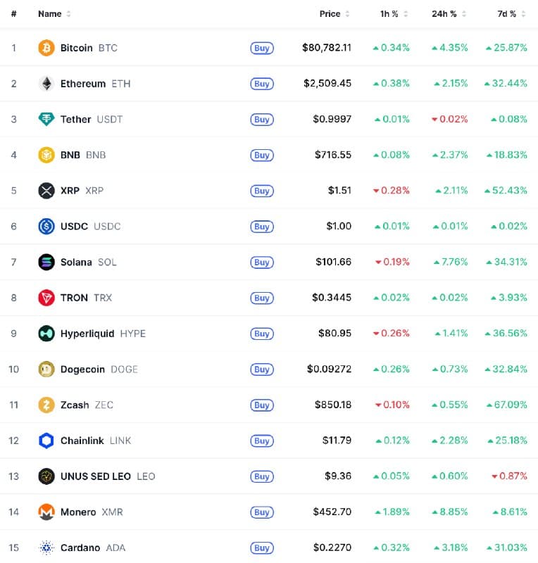The height and width of the screenshot is (563, 538).
Task: Click the Dogecoin coin icon
Action: click(46, 369)
